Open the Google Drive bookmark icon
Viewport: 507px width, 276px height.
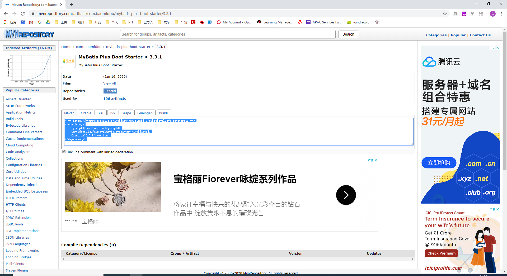(48, 22)
